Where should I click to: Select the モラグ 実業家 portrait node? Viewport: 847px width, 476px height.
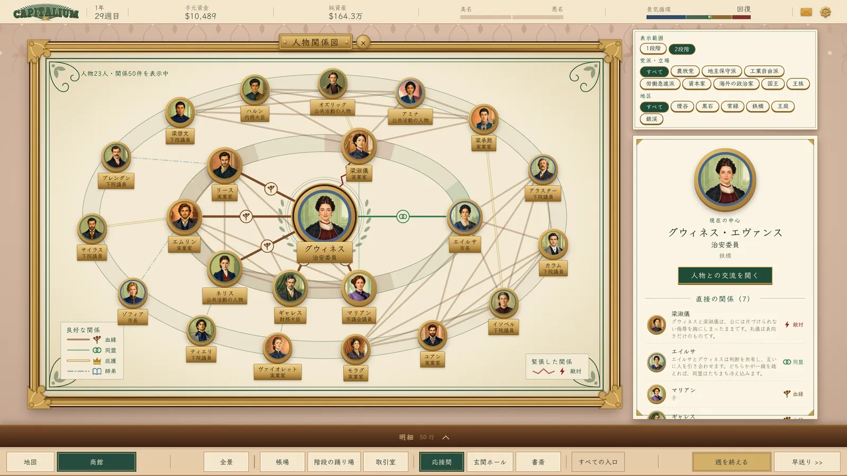point(356,349)
